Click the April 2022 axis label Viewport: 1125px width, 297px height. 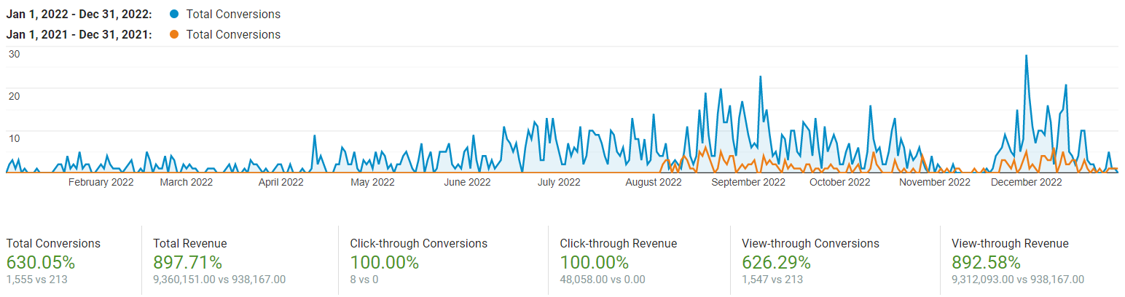[281, 182]
